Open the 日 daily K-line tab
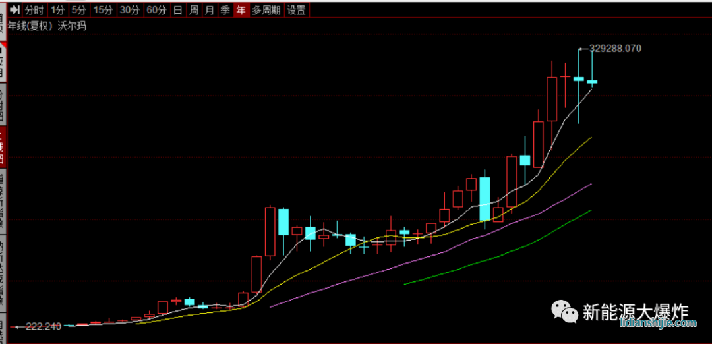 click(177, 10)
